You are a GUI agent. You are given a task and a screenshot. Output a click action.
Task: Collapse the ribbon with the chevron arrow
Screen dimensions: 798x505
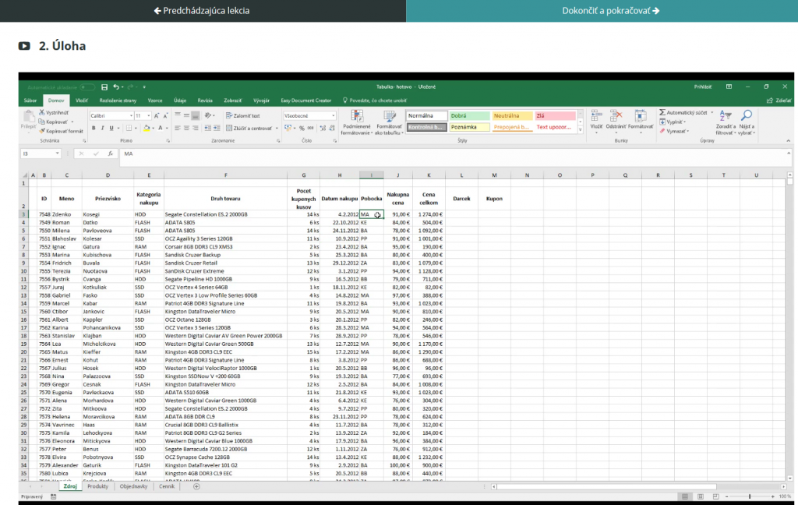789,140
